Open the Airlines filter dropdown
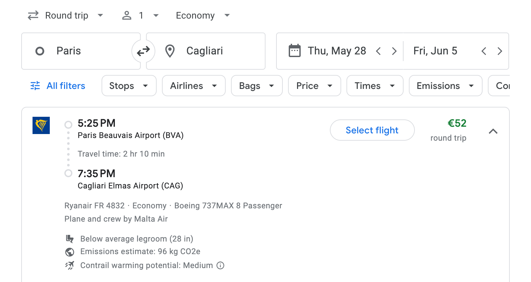Image resolution: width=531 pixels, height=282 pixels. coord(193,86)
